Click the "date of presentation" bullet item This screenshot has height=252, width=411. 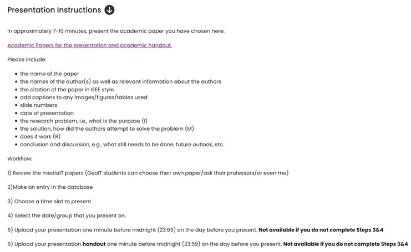click(47, 113)
